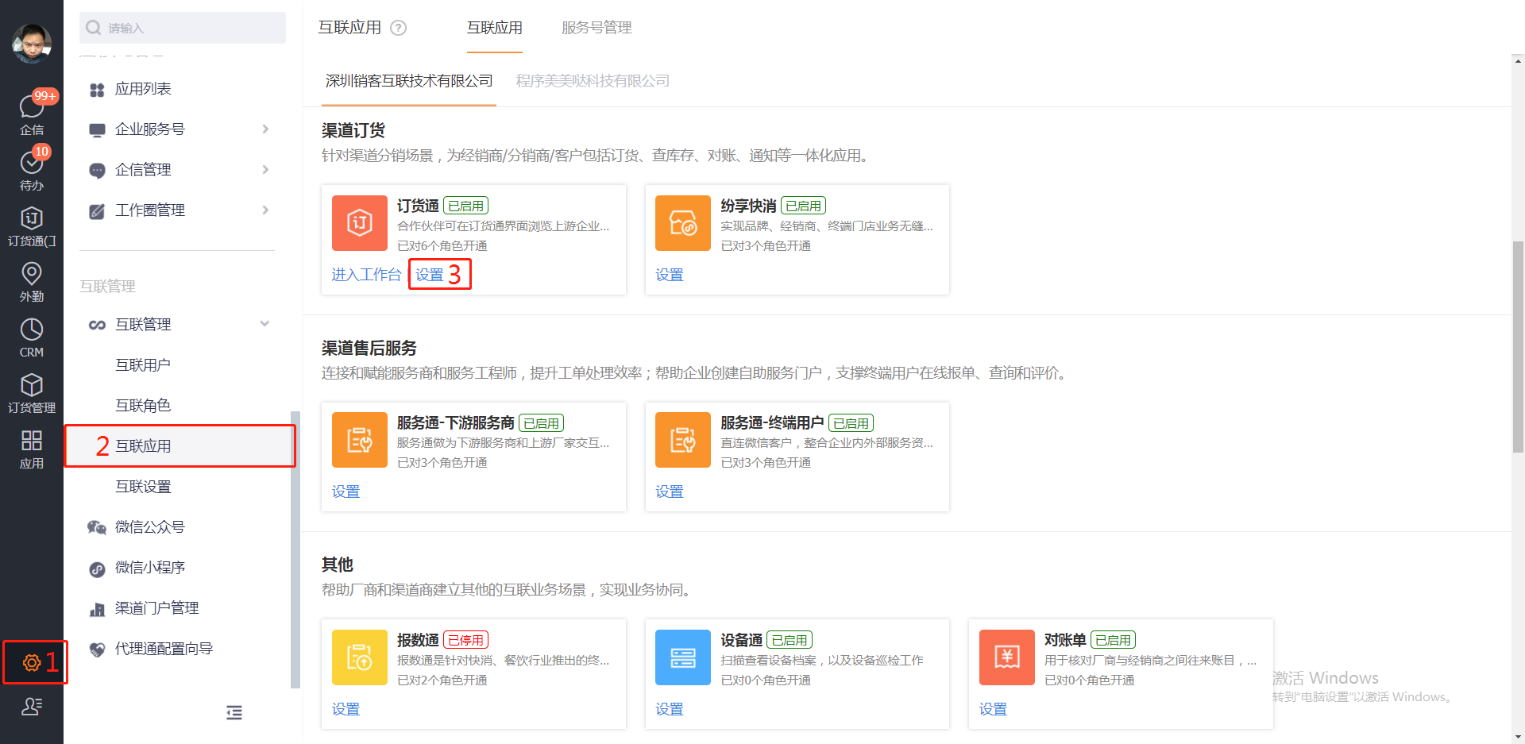The height and width of the screenshot is (744, 1525).
Task: Click the 服务通-下游服务商 app icon
Action: click(360, 440)
